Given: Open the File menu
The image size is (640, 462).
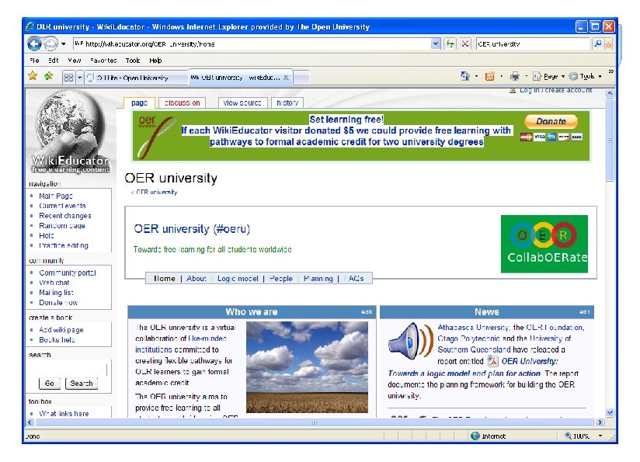Looking at the screenshot, I should (x=34, y=61).
